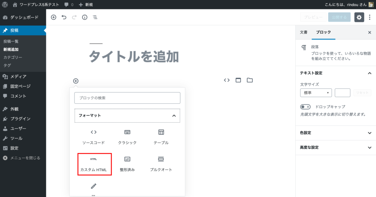This screenshot has width=376, height=197.
Task: Insert ソースコード block
Action: (x=94, y=137)
